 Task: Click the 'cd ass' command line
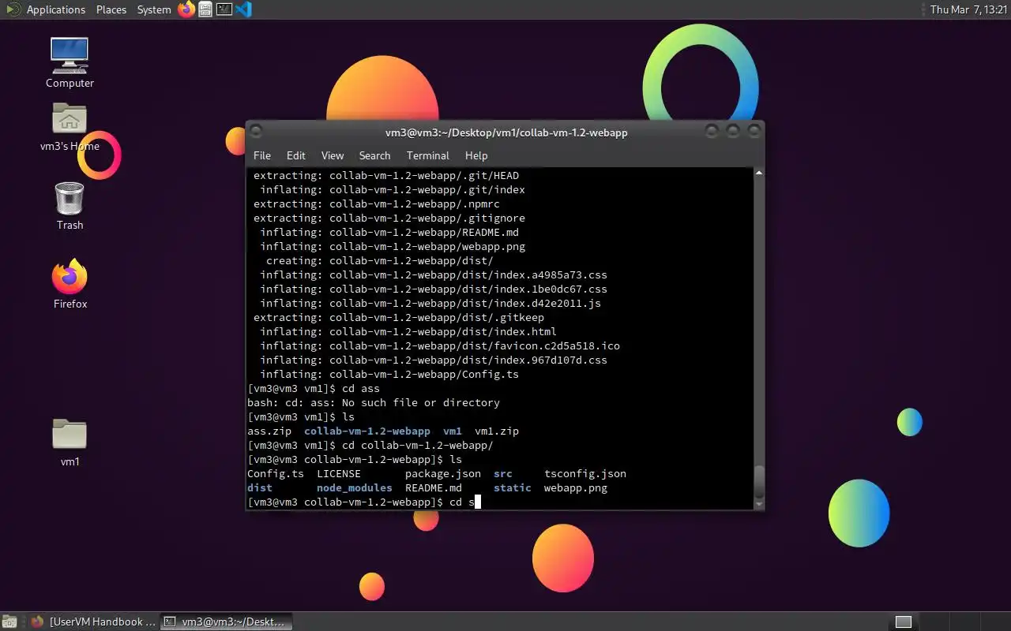click(x=314, y=388)
